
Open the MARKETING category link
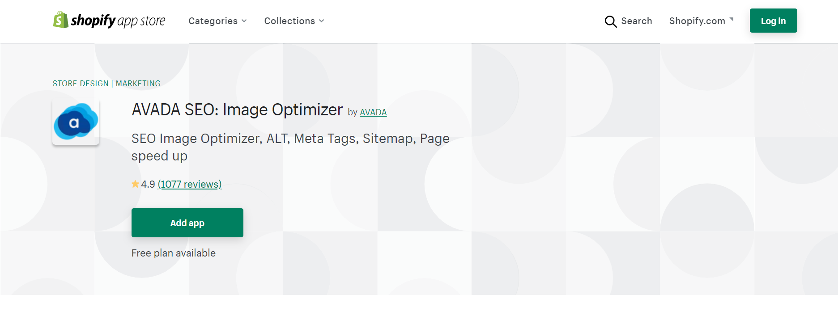[x=138, y=84]
